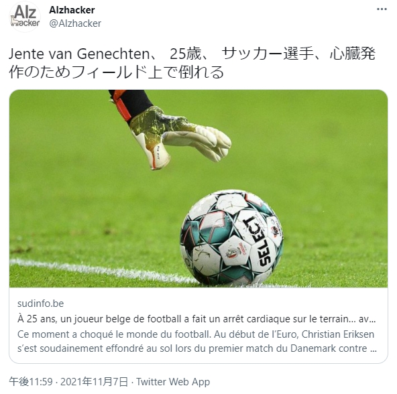Viewport: 397px width, 394px height.
Task: Click the white pitch line in the photo
Action: (101, 271)
